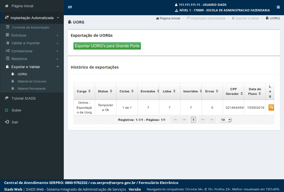
Task: Expand the Relatórios submenu chevron
Action: (x=57, y=59)
